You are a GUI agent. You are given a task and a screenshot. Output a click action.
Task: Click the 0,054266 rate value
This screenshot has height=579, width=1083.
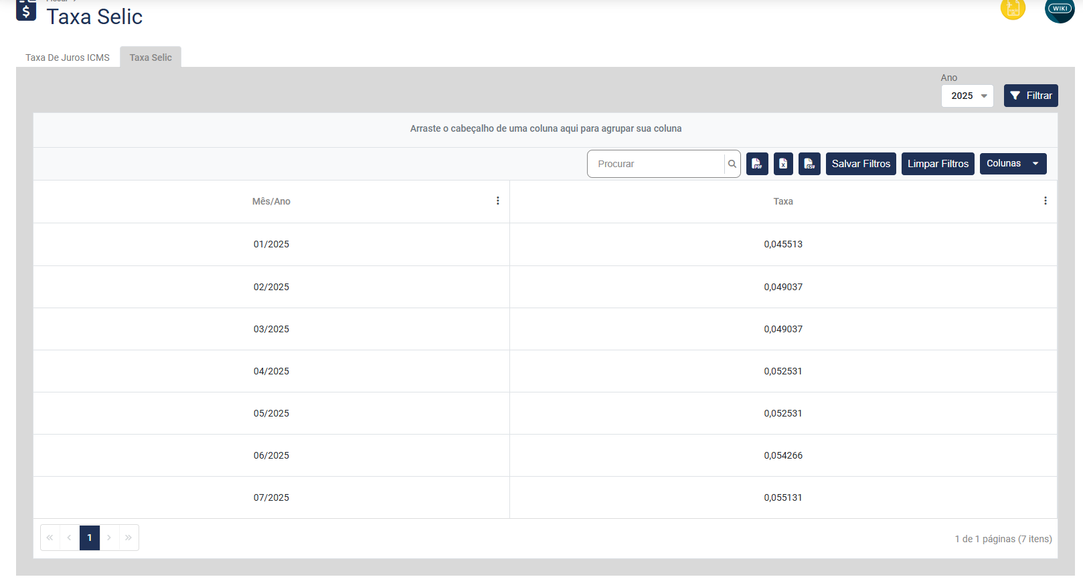pyautogui.click(x=783, y=455)
